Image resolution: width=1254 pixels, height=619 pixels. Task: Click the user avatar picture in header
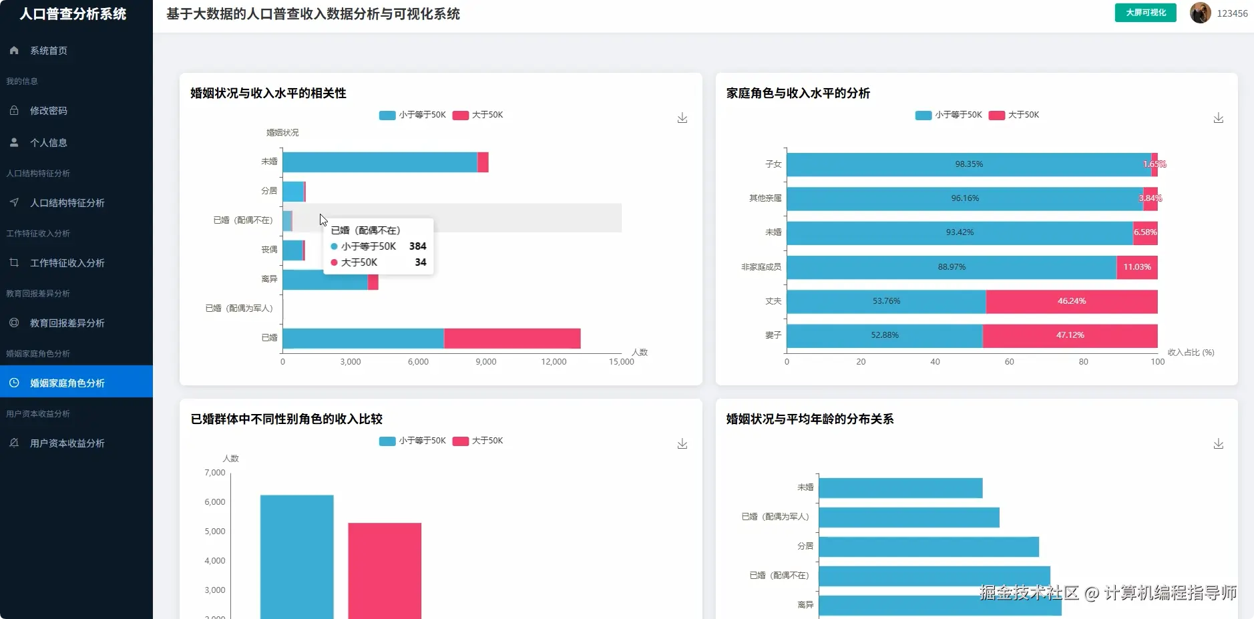(1200, 13)
